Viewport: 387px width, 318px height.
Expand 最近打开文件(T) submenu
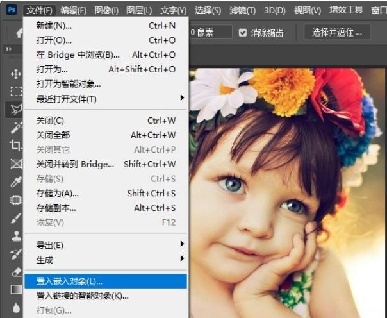pos(106,99)
